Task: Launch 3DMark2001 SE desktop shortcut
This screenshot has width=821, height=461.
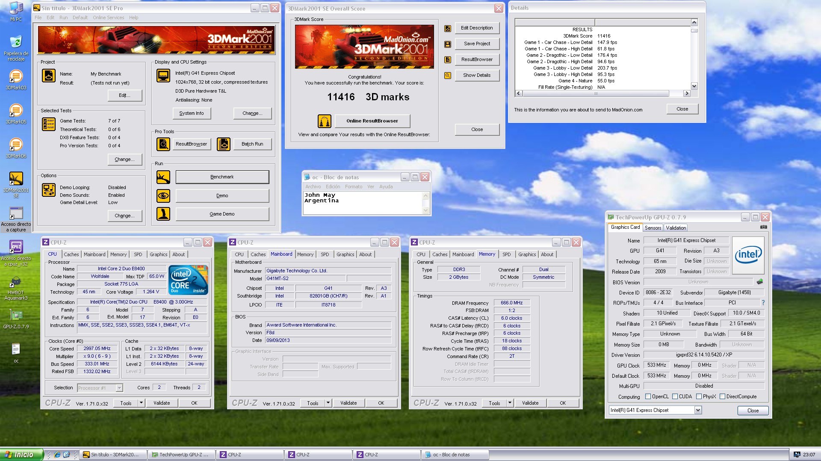Action: 16,184
